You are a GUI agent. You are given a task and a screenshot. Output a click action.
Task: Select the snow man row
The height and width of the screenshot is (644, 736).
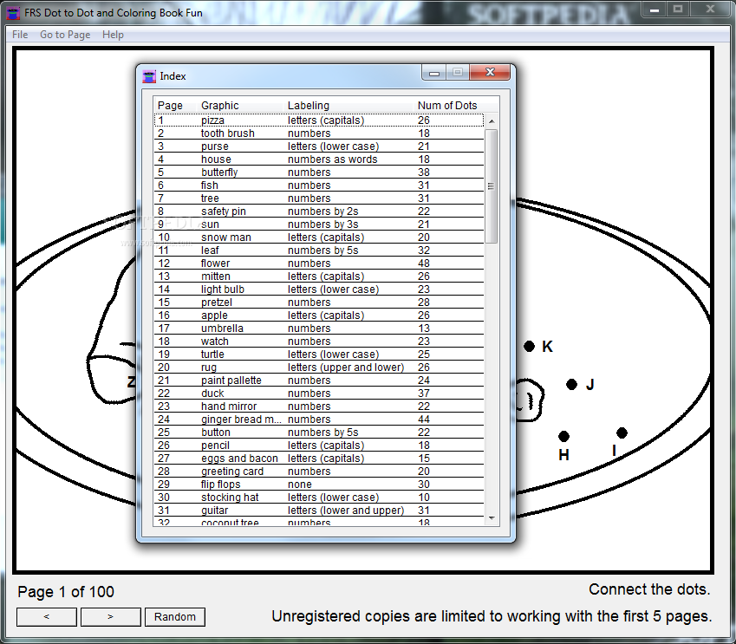(319, 237)
